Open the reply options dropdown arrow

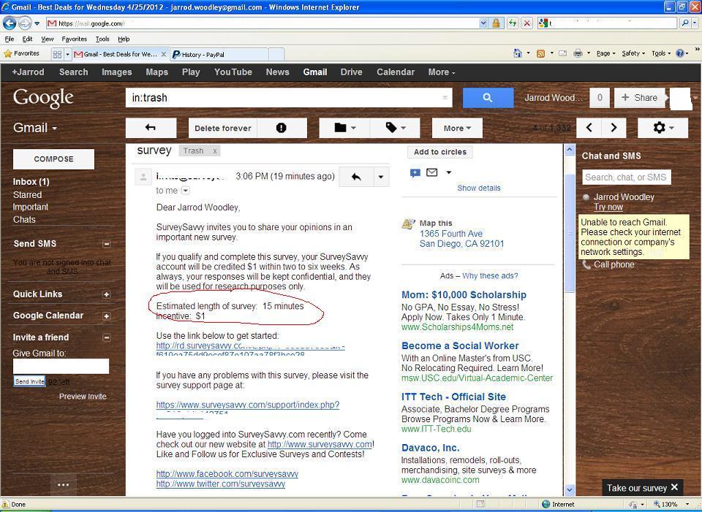click(x=380, y=177)
